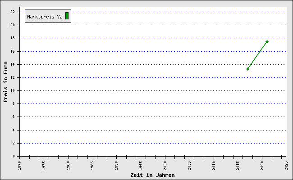This screenshot has height=180, width=293.
Task: Click the 'Preis in Euro' axis title
Action: (x=5, y=82)
